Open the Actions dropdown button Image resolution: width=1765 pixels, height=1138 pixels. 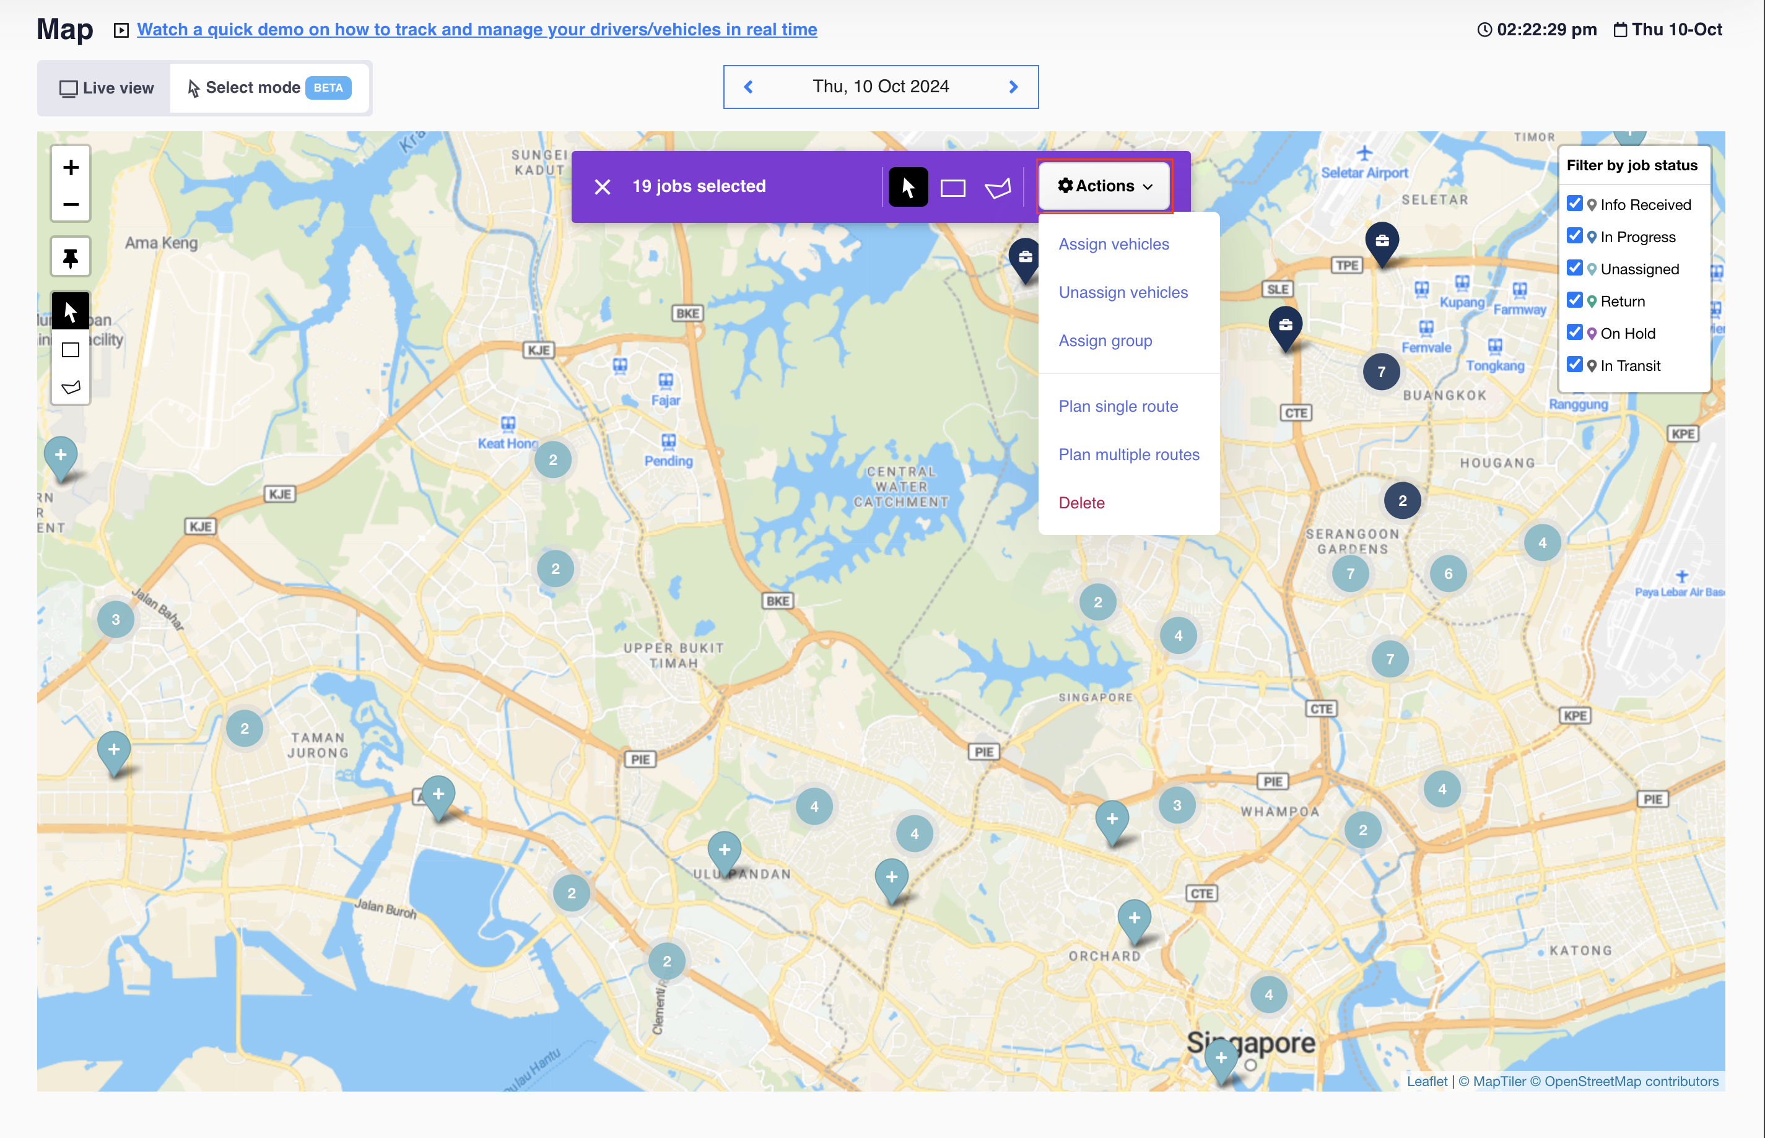1104,186
